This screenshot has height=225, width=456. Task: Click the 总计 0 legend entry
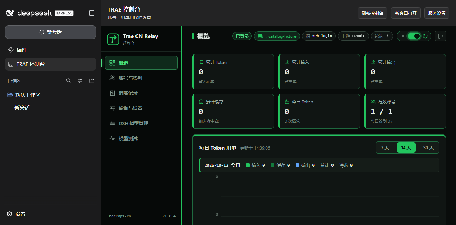[x=327, y=165]
